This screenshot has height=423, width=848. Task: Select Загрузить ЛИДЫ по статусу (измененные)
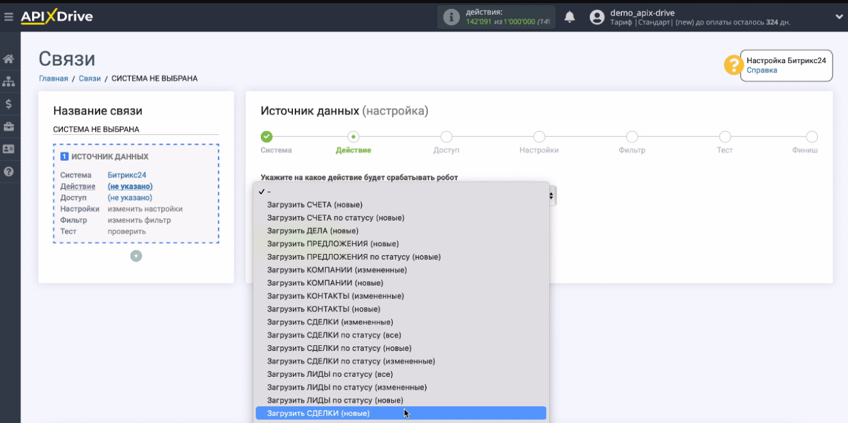(x=401, y=387)
